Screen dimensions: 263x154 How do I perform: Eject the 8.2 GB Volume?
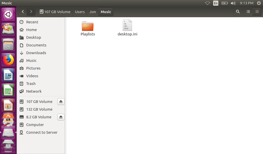point(61,117)
